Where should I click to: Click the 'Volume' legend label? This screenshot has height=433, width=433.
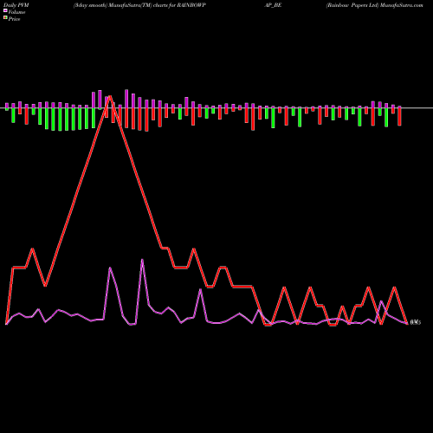pos(16,12)
